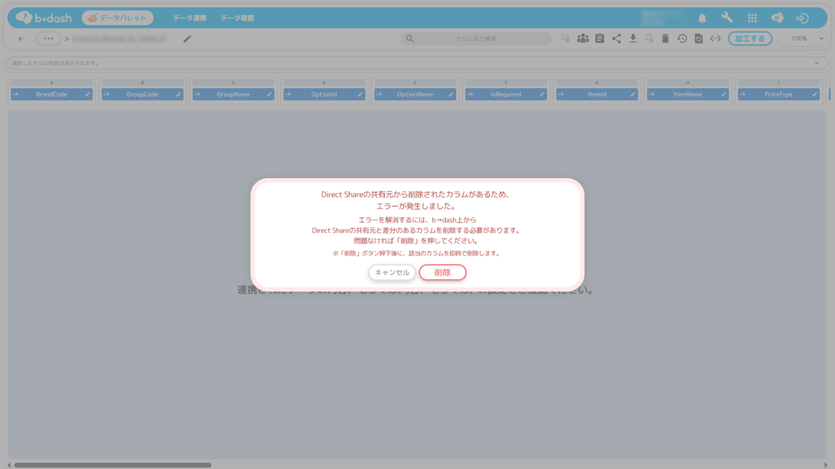Switch to the データ連携 menu
Viewport: 835px width, 469px height.
tap(190, 18)
